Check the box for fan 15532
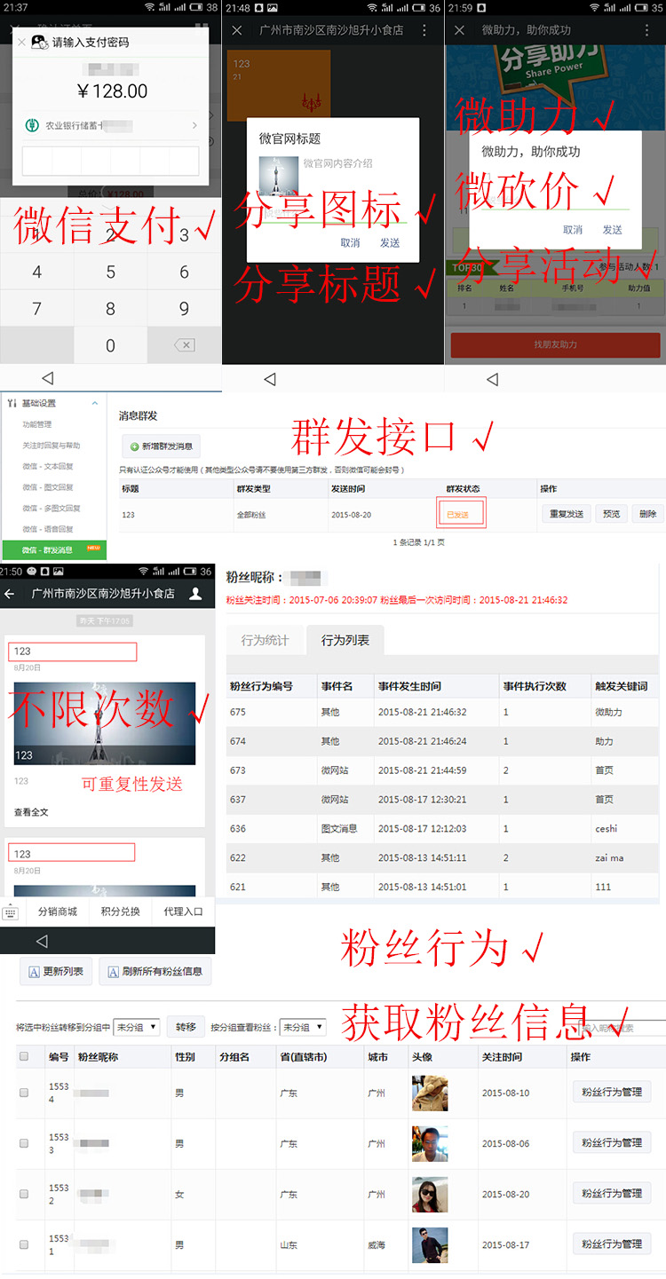Viewport: 666px width, 1279px height. [x=24, y=1195]
